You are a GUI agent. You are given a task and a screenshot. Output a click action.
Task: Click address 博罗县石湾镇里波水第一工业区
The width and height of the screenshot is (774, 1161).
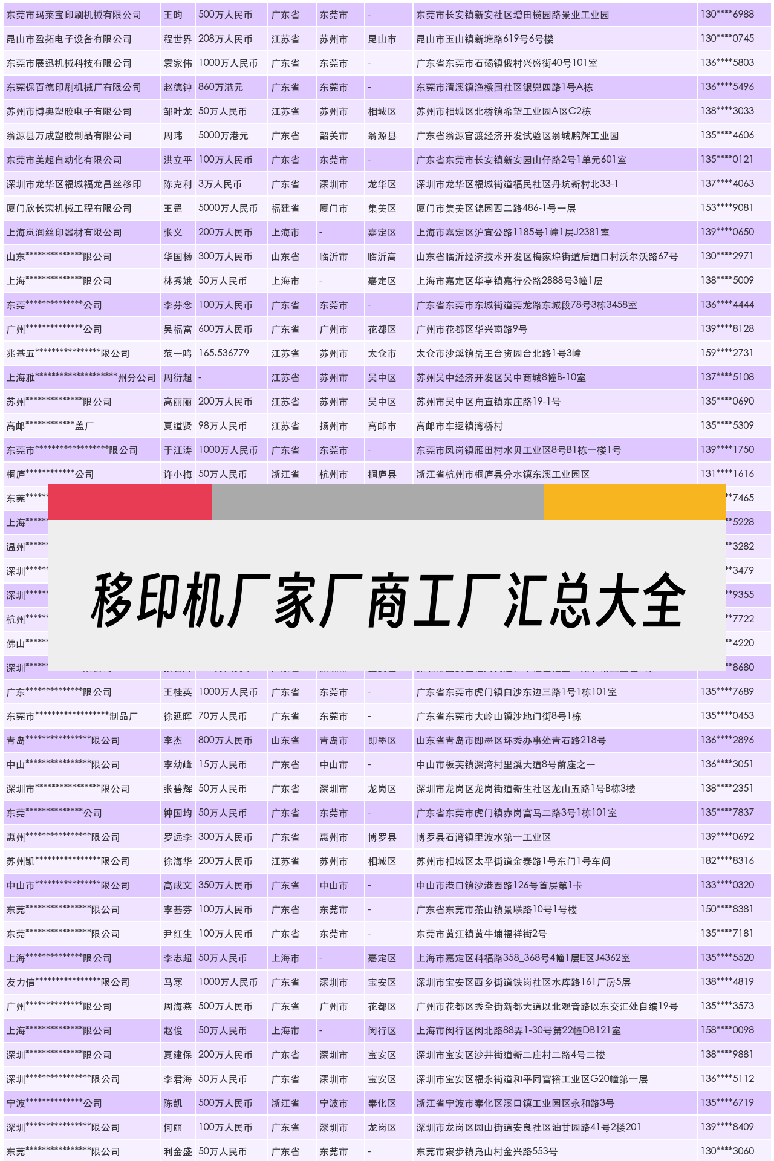click(484, 837)
